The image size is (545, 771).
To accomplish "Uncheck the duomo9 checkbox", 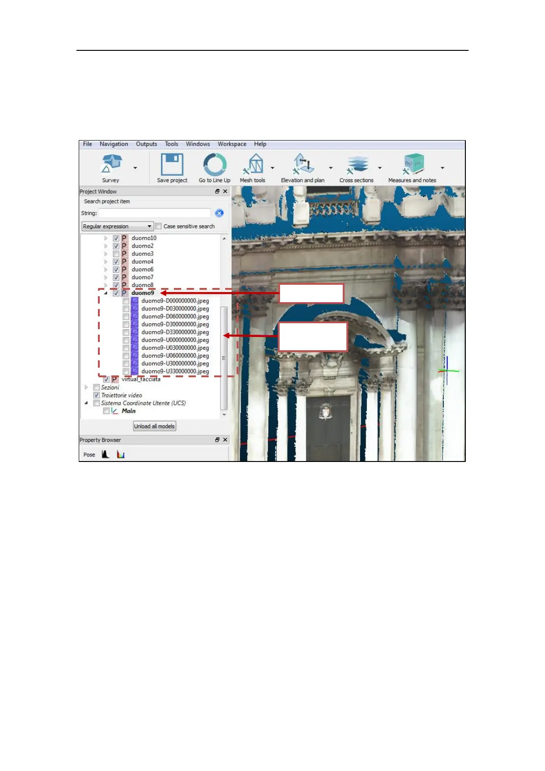I will 116,293.
